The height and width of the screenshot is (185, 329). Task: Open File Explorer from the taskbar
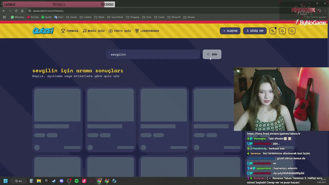(x=39, y=181)
